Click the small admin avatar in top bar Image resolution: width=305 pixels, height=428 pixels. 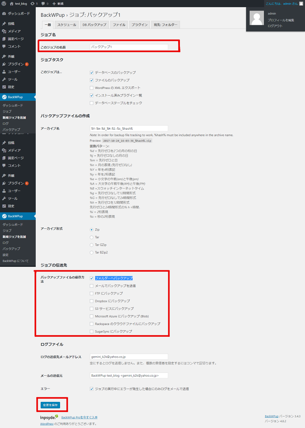(300, 3)
